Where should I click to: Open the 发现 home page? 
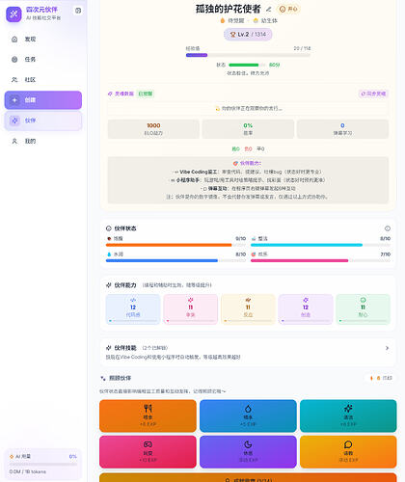tap(43, 40)
